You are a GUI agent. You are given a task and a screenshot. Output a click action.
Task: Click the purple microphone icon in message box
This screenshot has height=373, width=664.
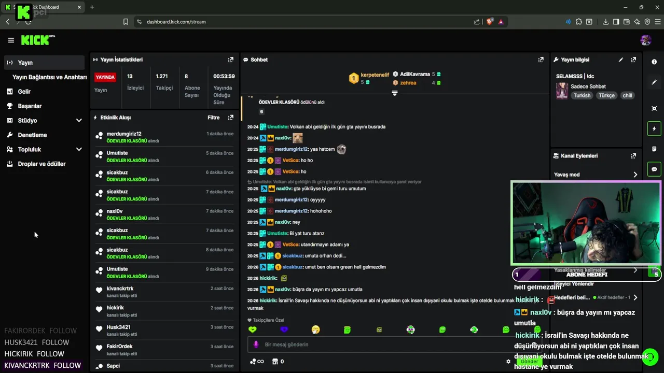pos(256,345)
